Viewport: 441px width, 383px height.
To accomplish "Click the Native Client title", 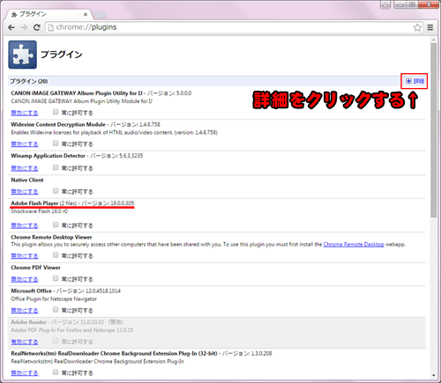I will (x=27, y=180).
